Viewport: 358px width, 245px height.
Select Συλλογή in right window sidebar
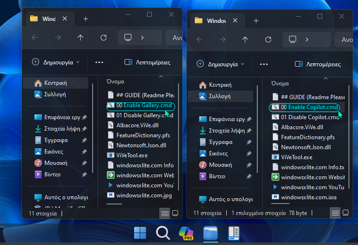221,96
